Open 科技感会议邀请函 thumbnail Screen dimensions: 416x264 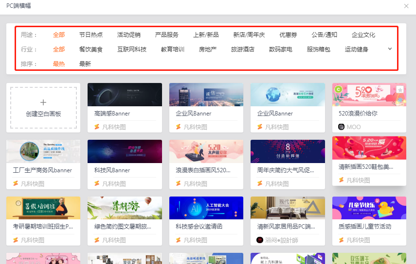206,208
